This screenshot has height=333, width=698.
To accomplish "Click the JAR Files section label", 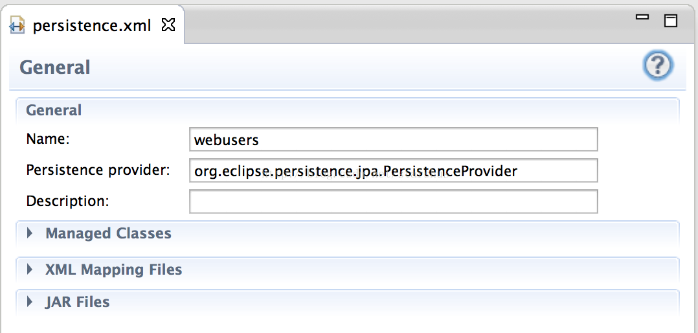I will (78, 302).
